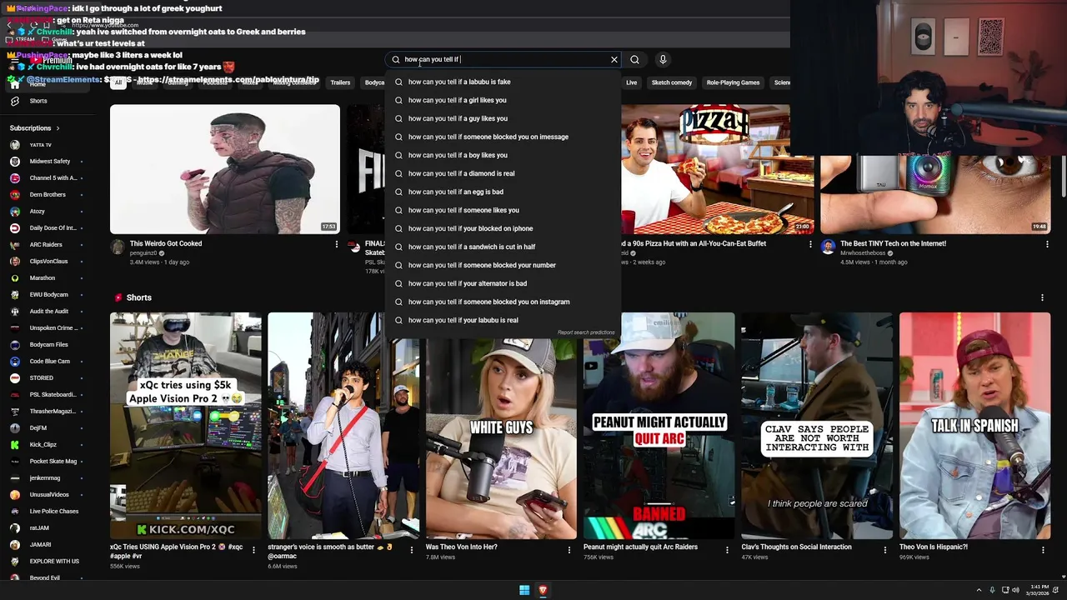Click the penguinz0 channel avatar
The width and height of the screenshot is (1067, 600).
click(x=118, y=247)
